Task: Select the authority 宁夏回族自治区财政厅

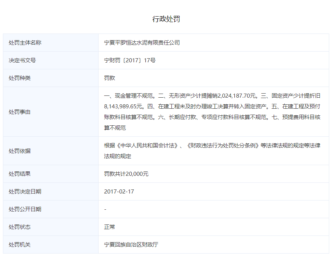Action: tap(131, 245)
